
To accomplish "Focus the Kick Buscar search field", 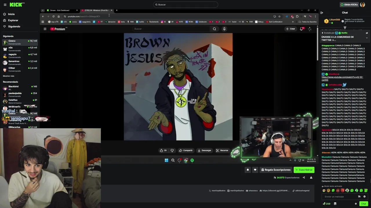I will pos(185,5).
